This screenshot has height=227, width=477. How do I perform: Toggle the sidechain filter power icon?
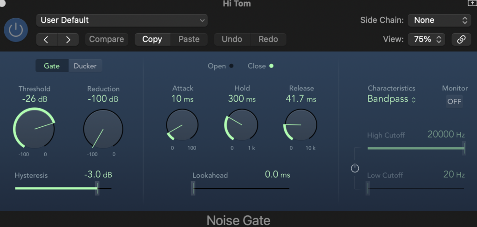click(x=355, y=168)
